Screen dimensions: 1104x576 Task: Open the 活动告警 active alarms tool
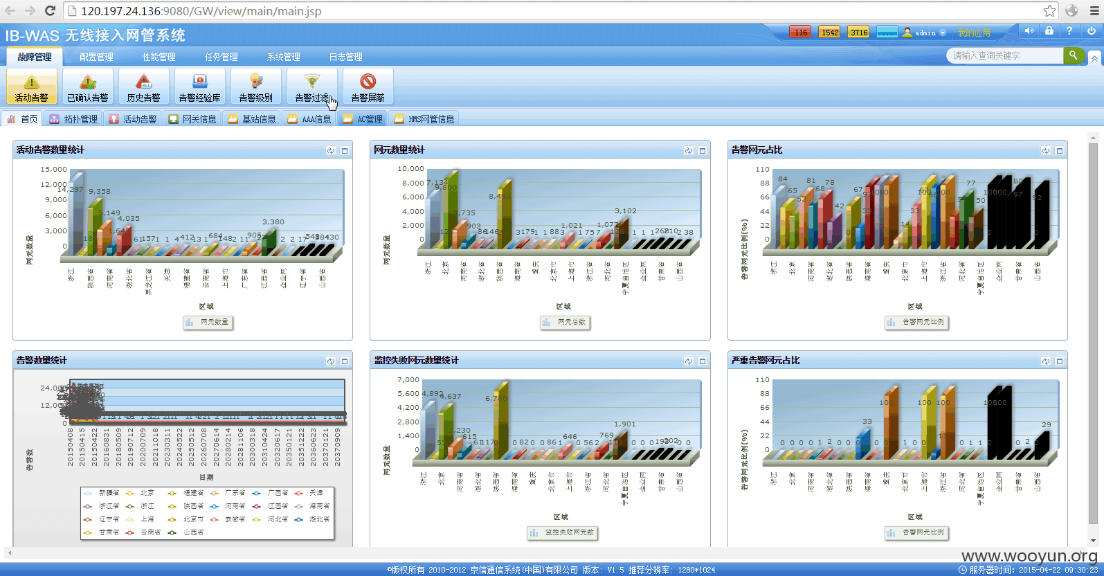click(32, 87)
